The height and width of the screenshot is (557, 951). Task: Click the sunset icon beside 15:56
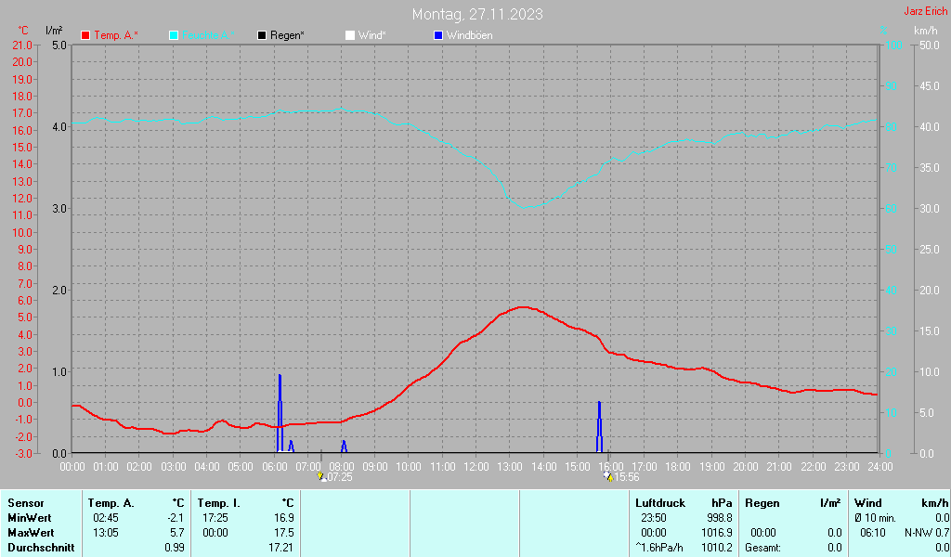click(x=608, y=477)
